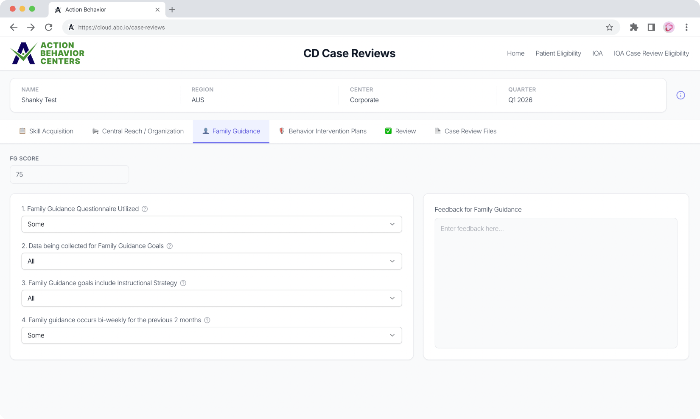The width and height of the screenshot is (700, 419).
Task: Open the Questionnaire Utilized dropdown showing Some
Action: 212,224
